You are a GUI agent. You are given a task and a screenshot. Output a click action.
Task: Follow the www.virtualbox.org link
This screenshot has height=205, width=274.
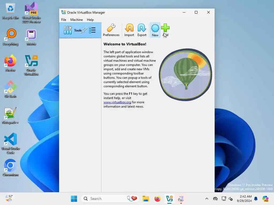(117, 102)
